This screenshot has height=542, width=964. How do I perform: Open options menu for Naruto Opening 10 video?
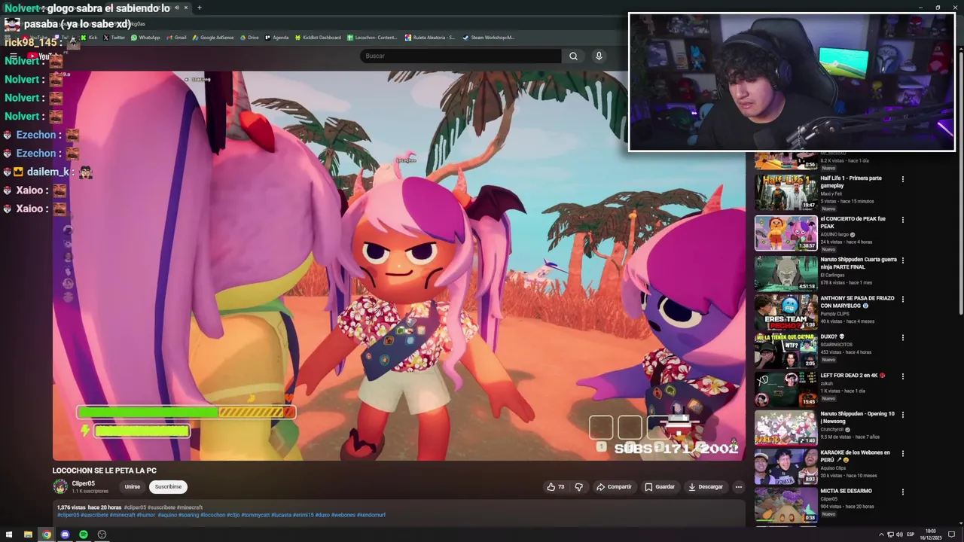tap(902, 415)
